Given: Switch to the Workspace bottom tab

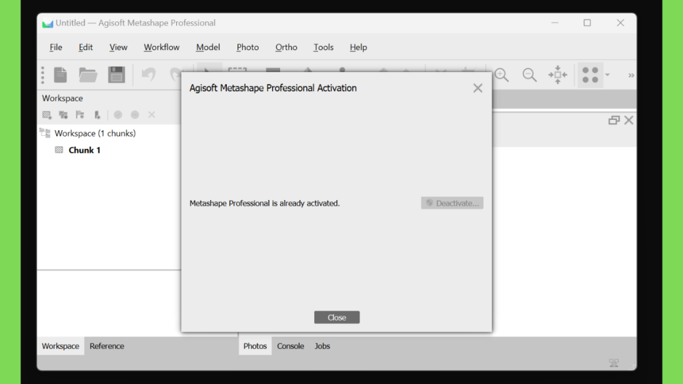Looking at the screenshot, I should point(61,346).
